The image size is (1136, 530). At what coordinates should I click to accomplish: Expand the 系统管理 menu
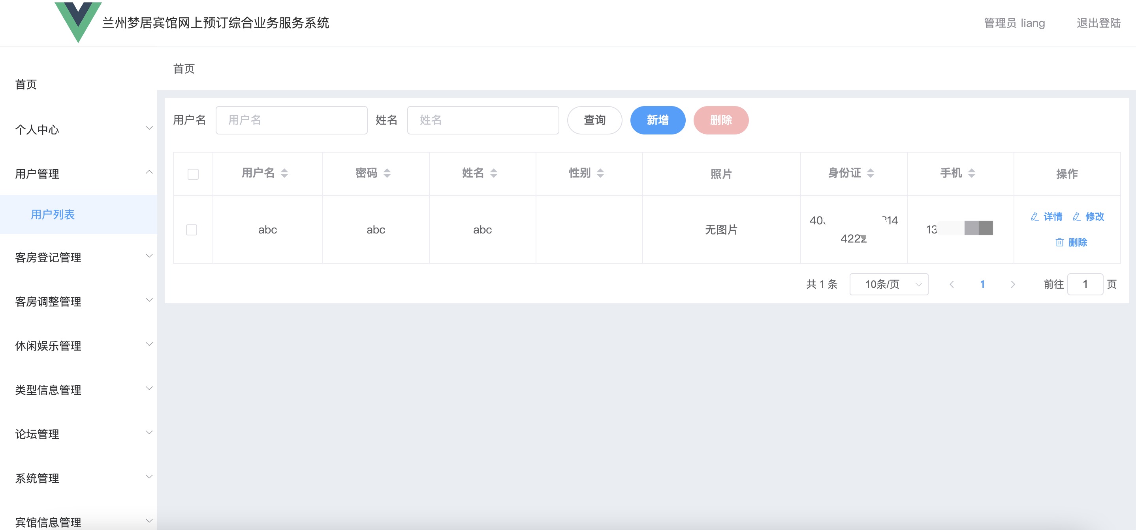[79, 478]
